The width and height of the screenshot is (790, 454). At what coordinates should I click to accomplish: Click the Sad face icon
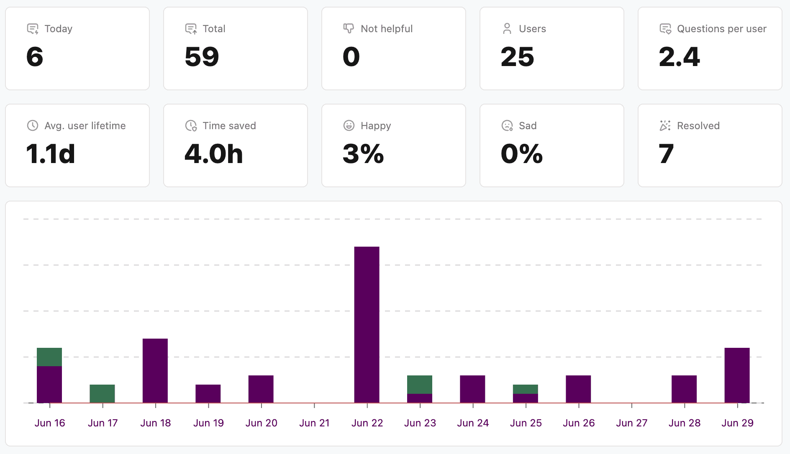[x=507, y=125]
